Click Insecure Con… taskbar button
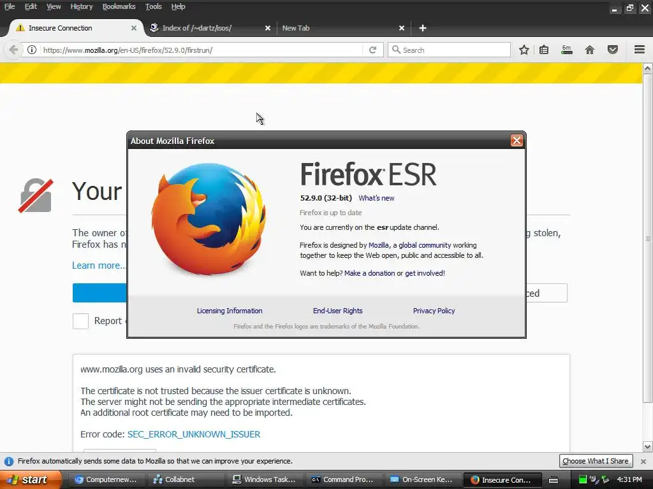Image resolution: width=653 pixels, height=489 pixels. click(503, 480)
